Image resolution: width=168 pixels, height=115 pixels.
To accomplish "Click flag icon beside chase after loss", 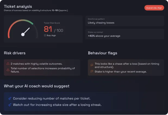I will coord(92,65).
